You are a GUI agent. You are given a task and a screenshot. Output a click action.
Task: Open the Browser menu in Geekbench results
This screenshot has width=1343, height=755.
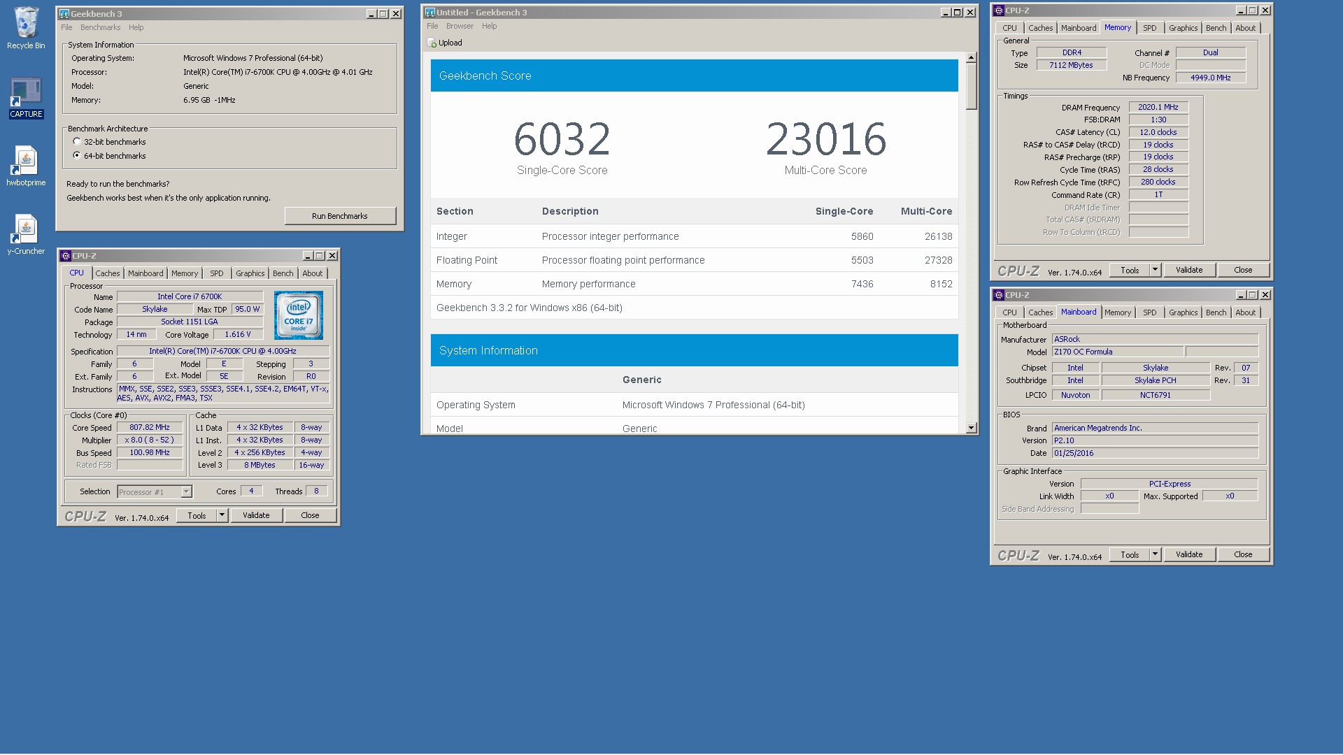pos(460,26)
